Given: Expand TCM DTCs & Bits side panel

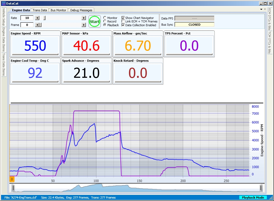Looking at the screenshot, I should [269, 42].
